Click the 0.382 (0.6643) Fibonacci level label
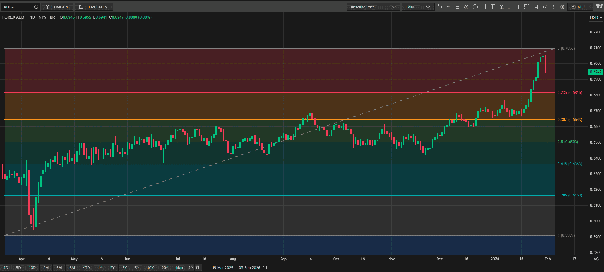The height and width of the screenshot is (272, 604). coord(570,120)
